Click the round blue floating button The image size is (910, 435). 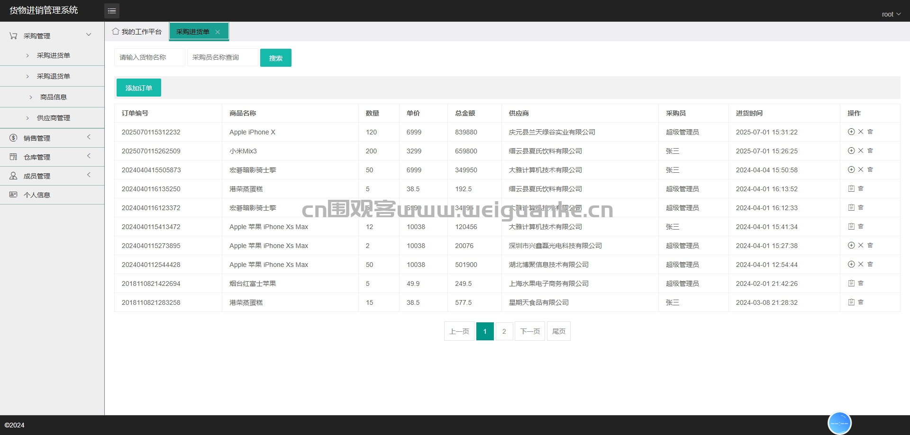(839, 423)
